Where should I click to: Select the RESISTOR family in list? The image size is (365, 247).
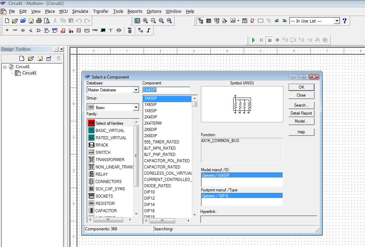coord(105,204)
